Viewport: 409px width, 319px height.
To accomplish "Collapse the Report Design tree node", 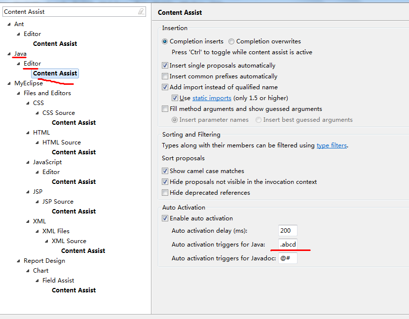I will [19, 261].
